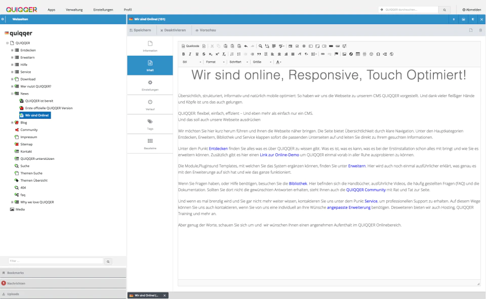Insert a special character (Omega)
The image size is (486, 299).
tap(378, 54)
